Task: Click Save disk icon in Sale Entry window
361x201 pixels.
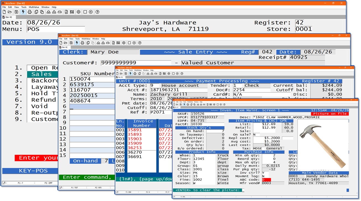Action: pos(71,43)
